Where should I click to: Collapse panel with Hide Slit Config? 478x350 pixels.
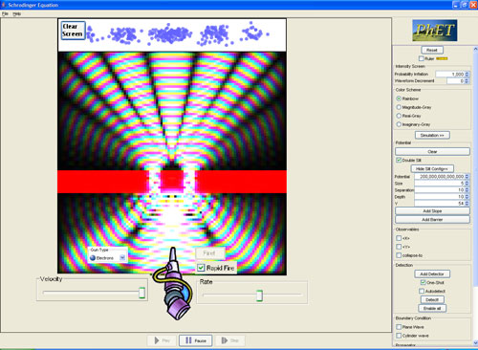pyautogui.click(x=432, y=168)
